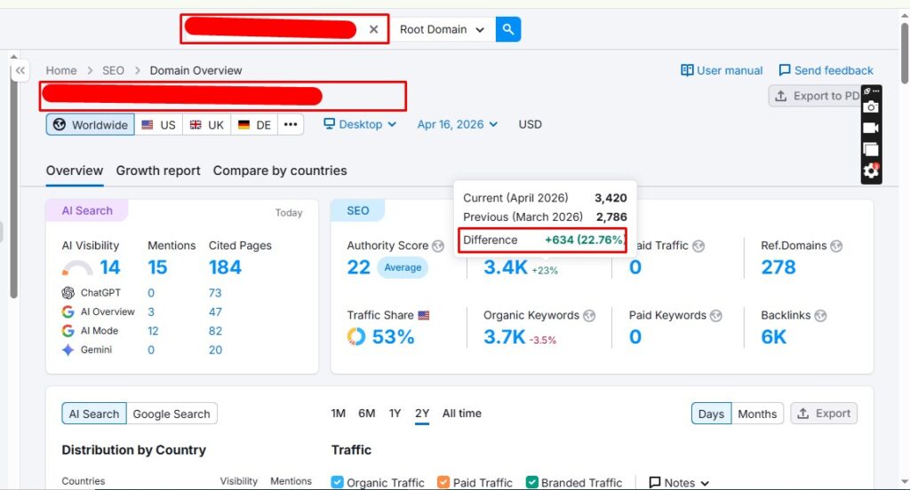Set time range to 1Y

(x=395, y=414)
